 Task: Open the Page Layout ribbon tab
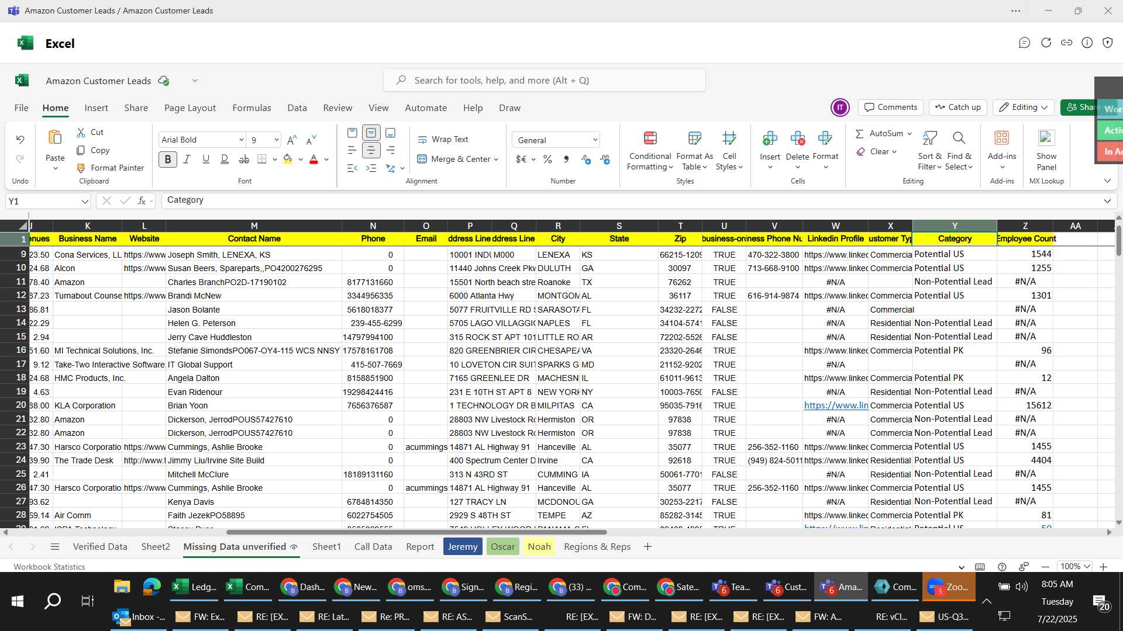[190, 108]
